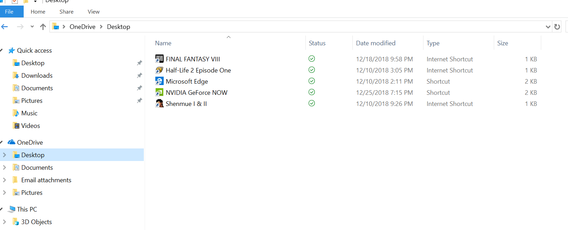Viewport: 568px width, 230px height.
Task: Click the sync status icon for Microsoft Edge
Action: pos(312,81)
